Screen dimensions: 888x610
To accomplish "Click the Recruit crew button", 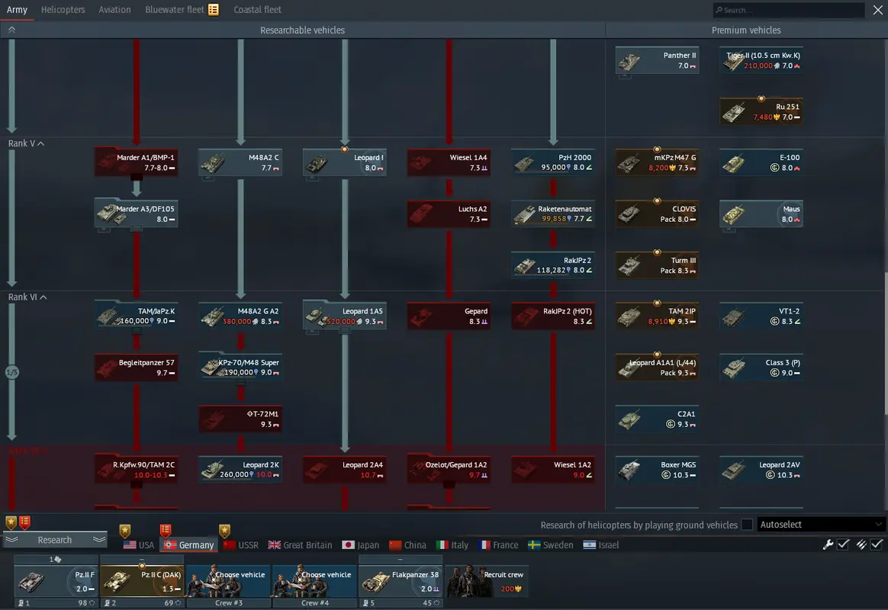I will [x=487, y=581].
